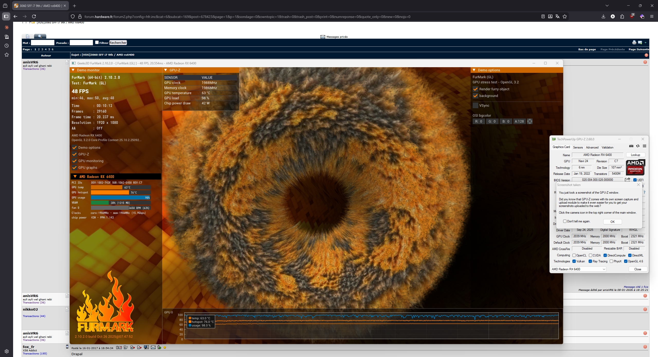
Task: Switch to the Sensors tab in GPU-Z
Action: pyautogui.click(x=578, y=147)
